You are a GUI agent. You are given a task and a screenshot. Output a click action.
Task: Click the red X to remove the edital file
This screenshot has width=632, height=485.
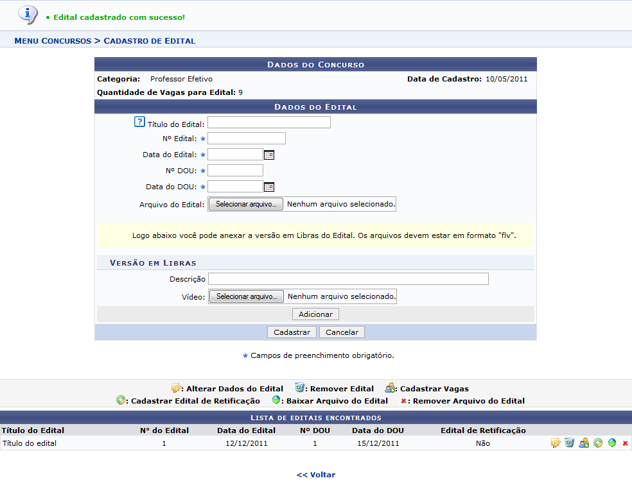625,443
